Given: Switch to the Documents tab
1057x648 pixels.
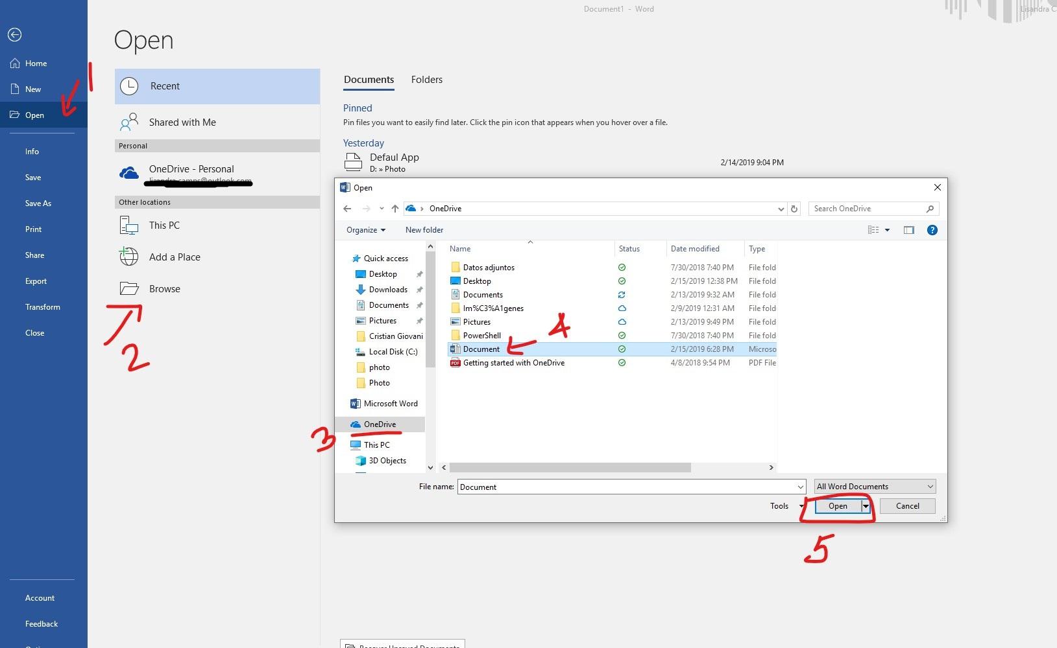Looking at the screenshot, I should tap(369, 80).
